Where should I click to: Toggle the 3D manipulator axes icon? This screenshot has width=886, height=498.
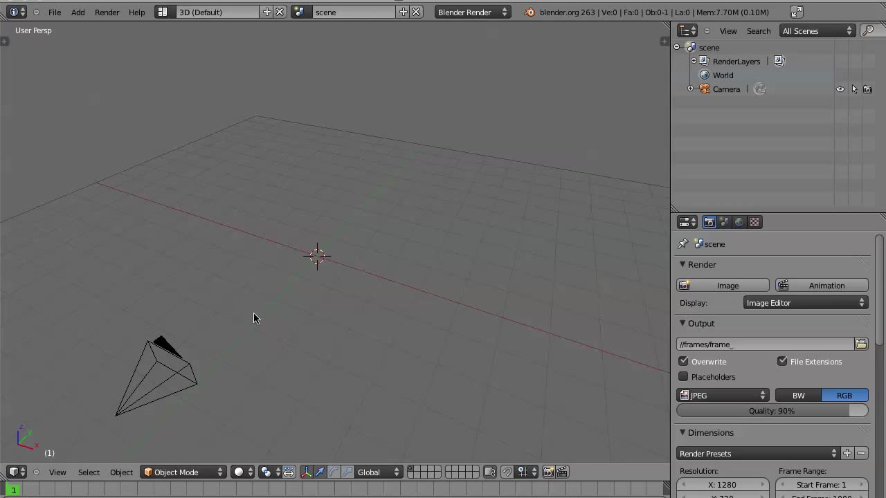click(x=306, y=472)
